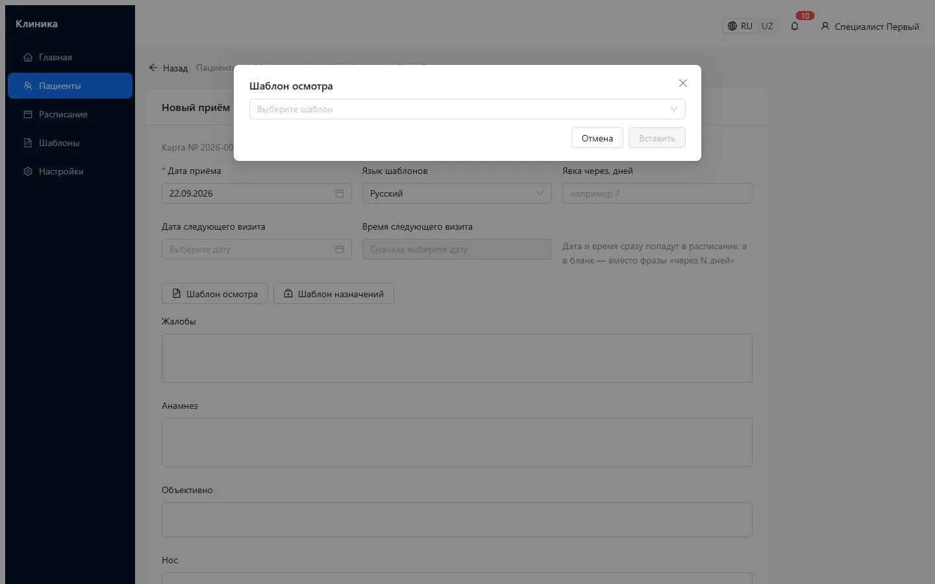Open the Выберите шаблон dropdown
Viewport: 935px width, 584px height.
click(x=467, y=109)
